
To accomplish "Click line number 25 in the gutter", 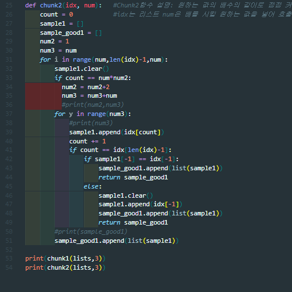I will [x=9, y=5].
